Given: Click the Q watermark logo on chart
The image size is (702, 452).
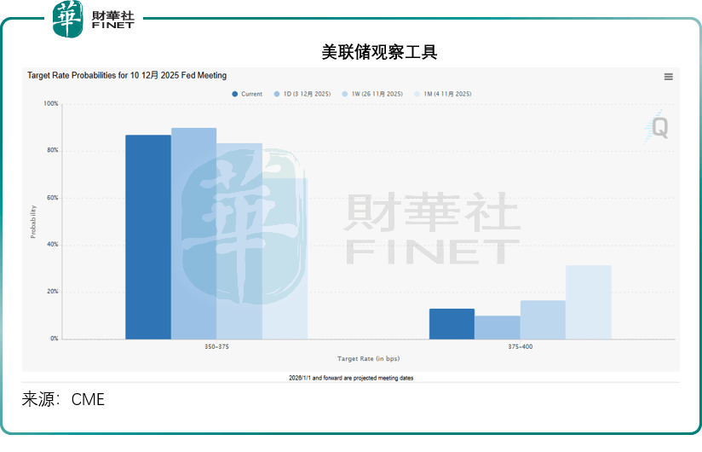Looking at the screenshot, I should 657,127.
